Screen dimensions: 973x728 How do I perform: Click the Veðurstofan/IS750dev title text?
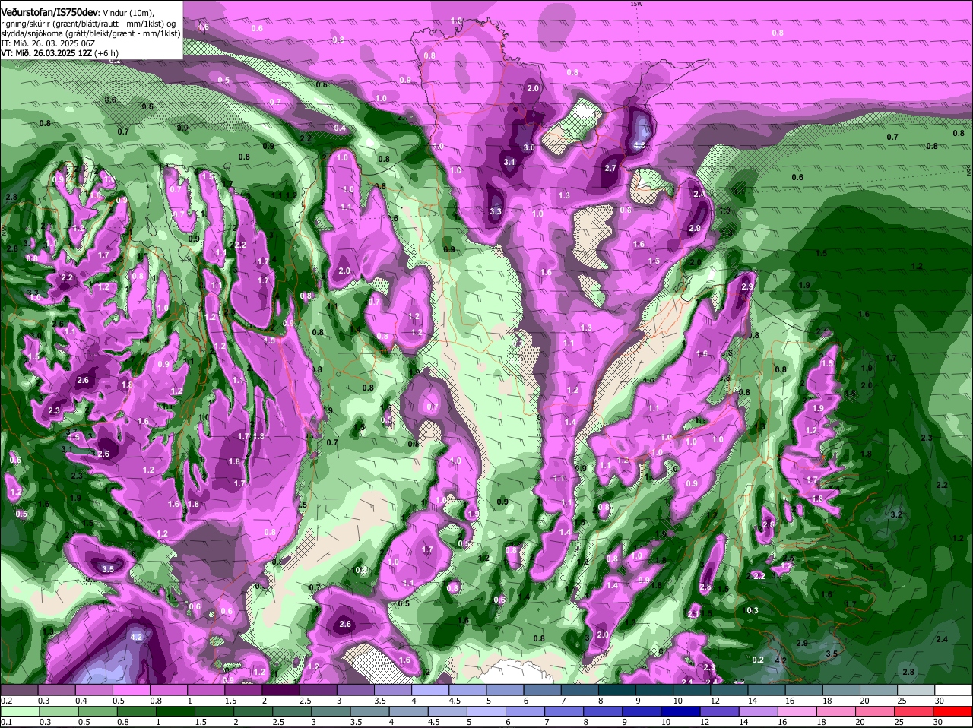click(49, 13)
